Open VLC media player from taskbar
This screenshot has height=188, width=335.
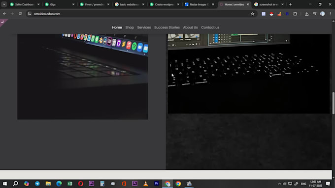coord(145,184)
